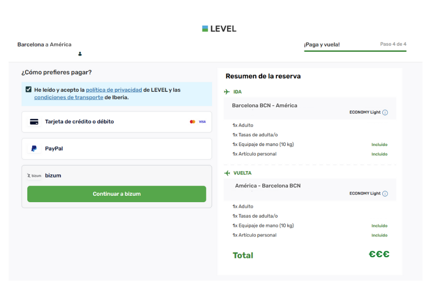
Task: Click the return plane icon next to VUELTA
Action: click(227, 173)
